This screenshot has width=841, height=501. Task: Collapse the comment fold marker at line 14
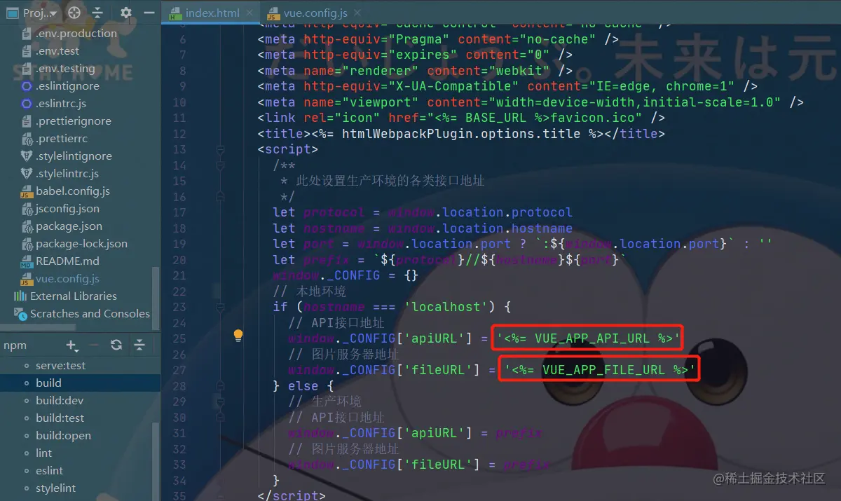[x=220, y=166]
